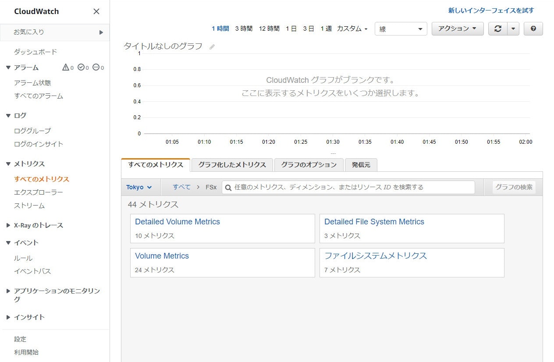Click the alarm warning triangle icon
This screenshot has width=554, height=362.
pos(66,67)
